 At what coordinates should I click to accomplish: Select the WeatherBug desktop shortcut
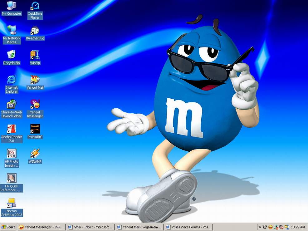tap(35, 31)
